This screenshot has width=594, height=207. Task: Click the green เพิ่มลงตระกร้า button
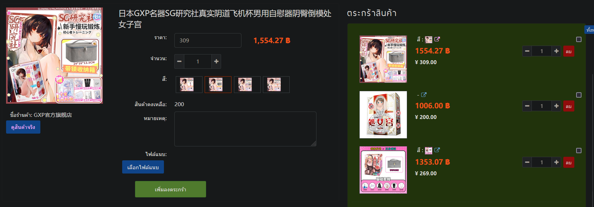point(170,189)
